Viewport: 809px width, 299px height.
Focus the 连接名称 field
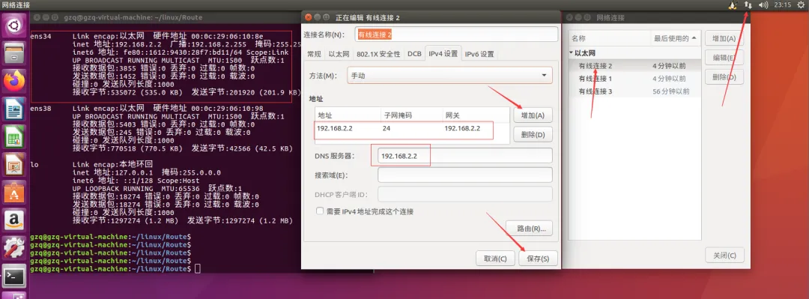click(x=456, y=34)
